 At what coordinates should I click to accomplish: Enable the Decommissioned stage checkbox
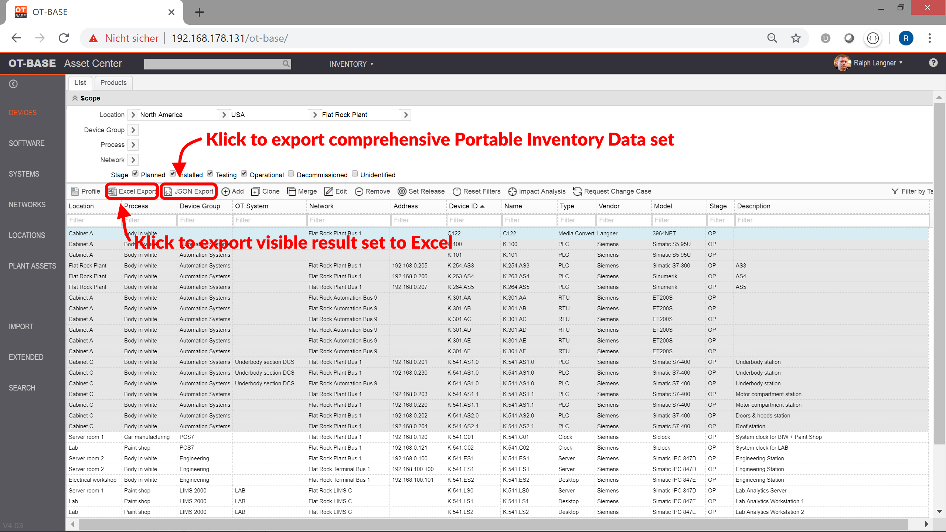point(291,174)
